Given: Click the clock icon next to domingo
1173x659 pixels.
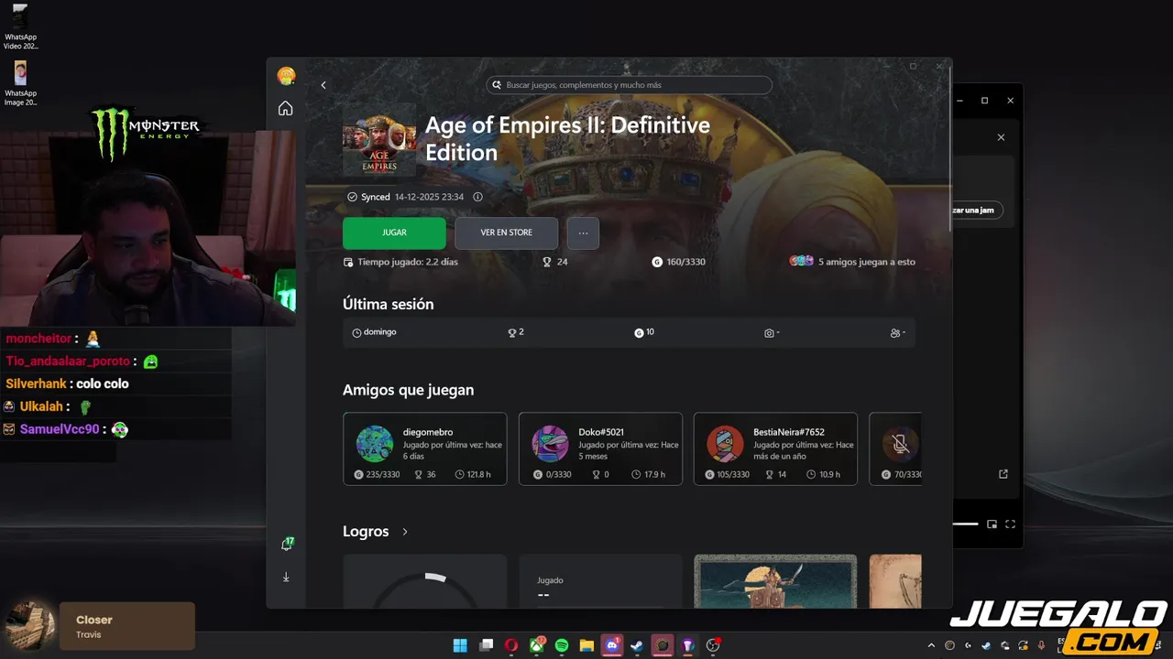Looking at the screenshot, I should pyautogui.click(x=356, y=332).
